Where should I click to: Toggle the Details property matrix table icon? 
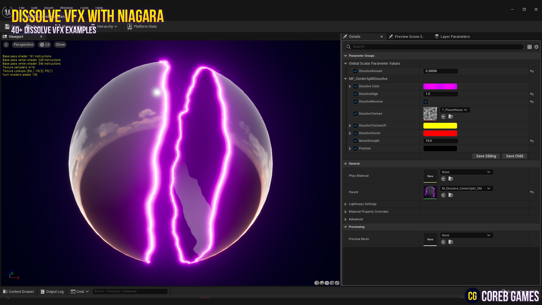pyautogui.click(x=530, y=47)
